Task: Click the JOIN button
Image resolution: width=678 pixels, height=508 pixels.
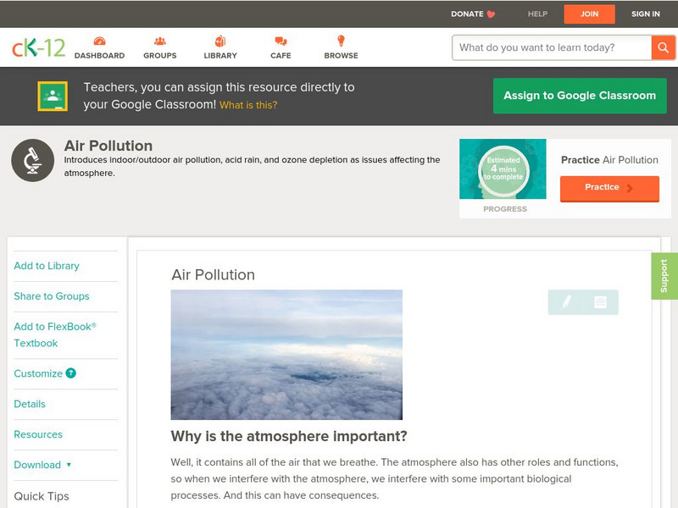Action: pos(589,14)
